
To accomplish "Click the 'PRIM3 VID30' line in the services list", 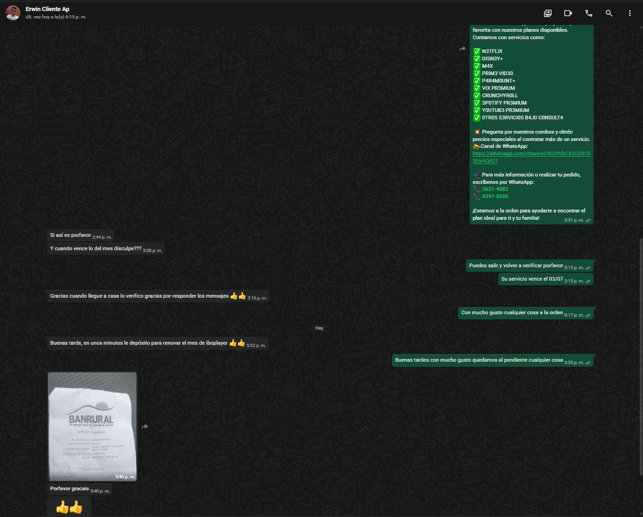I will (x=498, y=73).
